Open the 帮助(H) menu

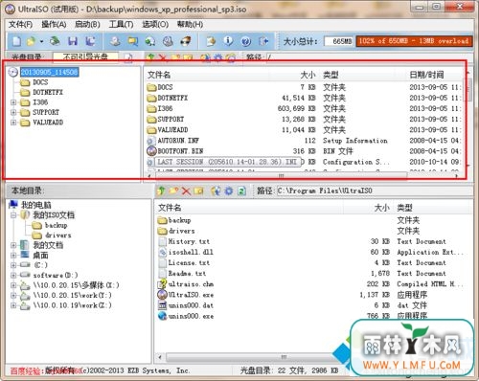coord(190,24)
